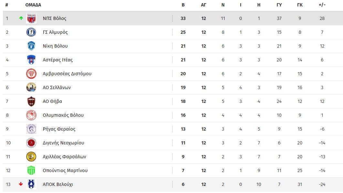Click the ΟΜΑΔΑ column header

click(x=33, y=5)
